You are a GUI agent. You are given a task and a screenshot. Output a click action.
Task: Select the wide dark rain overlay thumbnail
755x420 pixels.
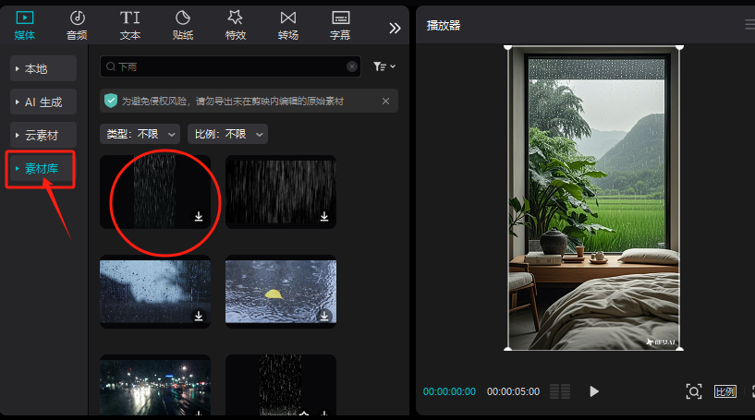coord(281,191)
